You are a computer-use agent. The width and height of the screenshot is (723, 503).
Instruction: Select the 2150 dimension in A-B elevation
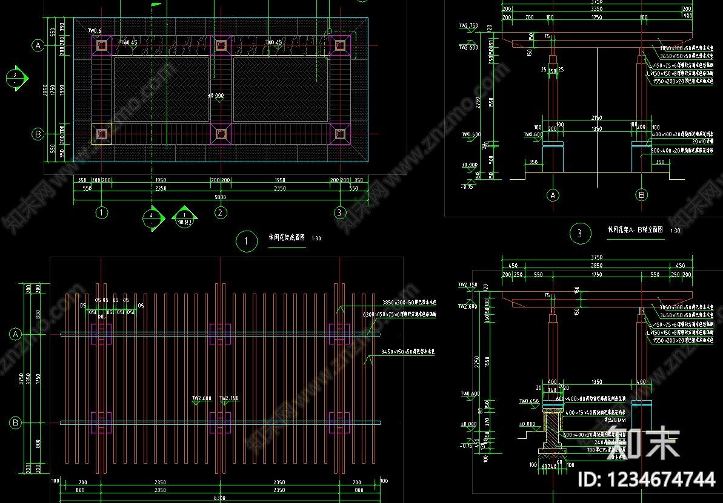pyautogui.click(x=597, y=119)
